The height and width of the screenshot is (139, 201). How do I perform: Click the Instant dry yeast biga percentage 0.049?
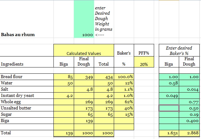point(169,96)
